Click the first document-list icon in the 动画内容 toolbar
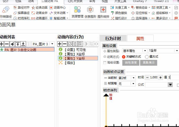This screenshot has height=127, width=179. pyautogui.click(x=75, y=44)
